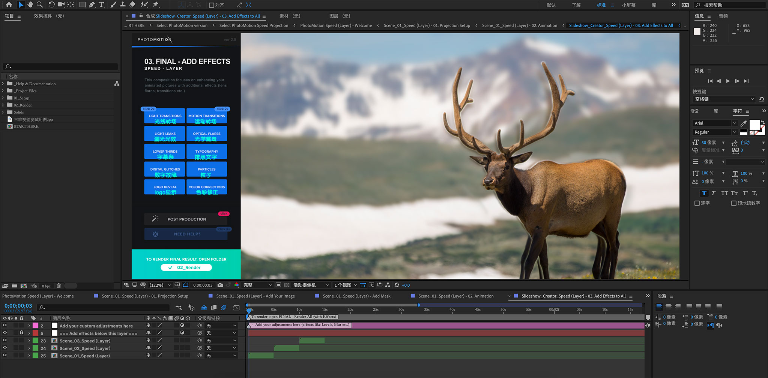Right align paragraph text

[678, 307]
